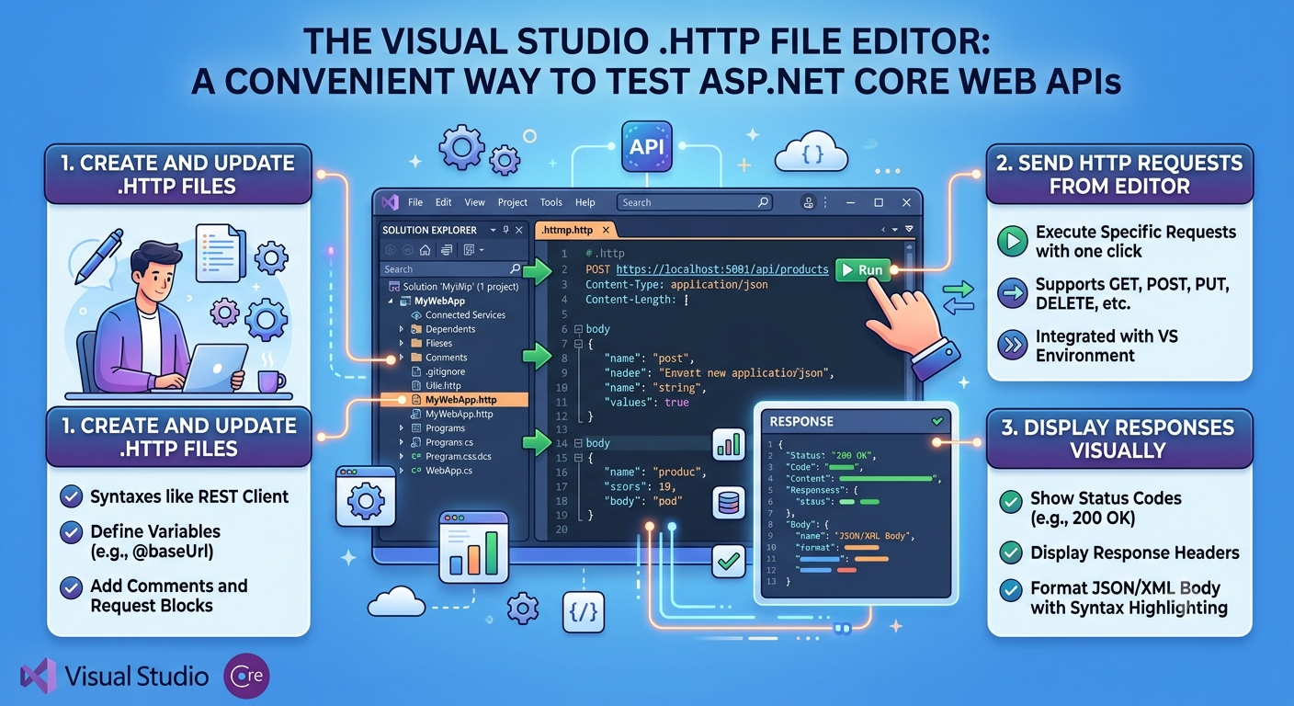Expand the Comments folder in Solution Explorer
The image size is (1294, 706).
coord(402,358)
